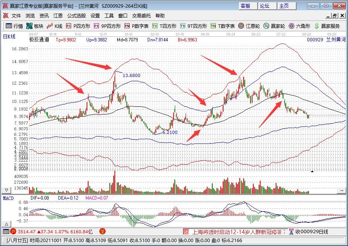The image size is (348, 246).
Task: Open the 江恩 menu
Action: pos(58,15)
